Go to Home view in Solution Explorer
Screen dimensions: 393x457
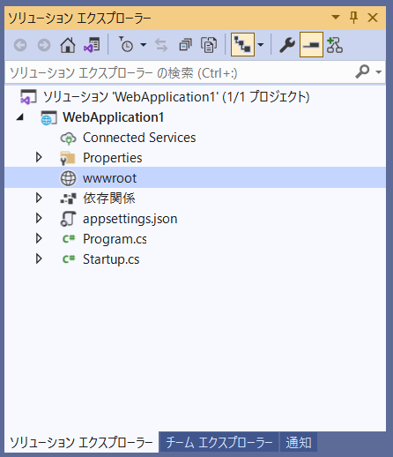pos(68,45)
